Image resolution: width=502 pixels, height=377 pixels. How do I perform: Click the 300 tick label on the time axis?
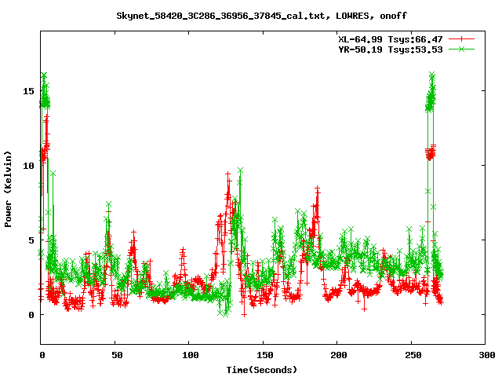click(485, 355)
